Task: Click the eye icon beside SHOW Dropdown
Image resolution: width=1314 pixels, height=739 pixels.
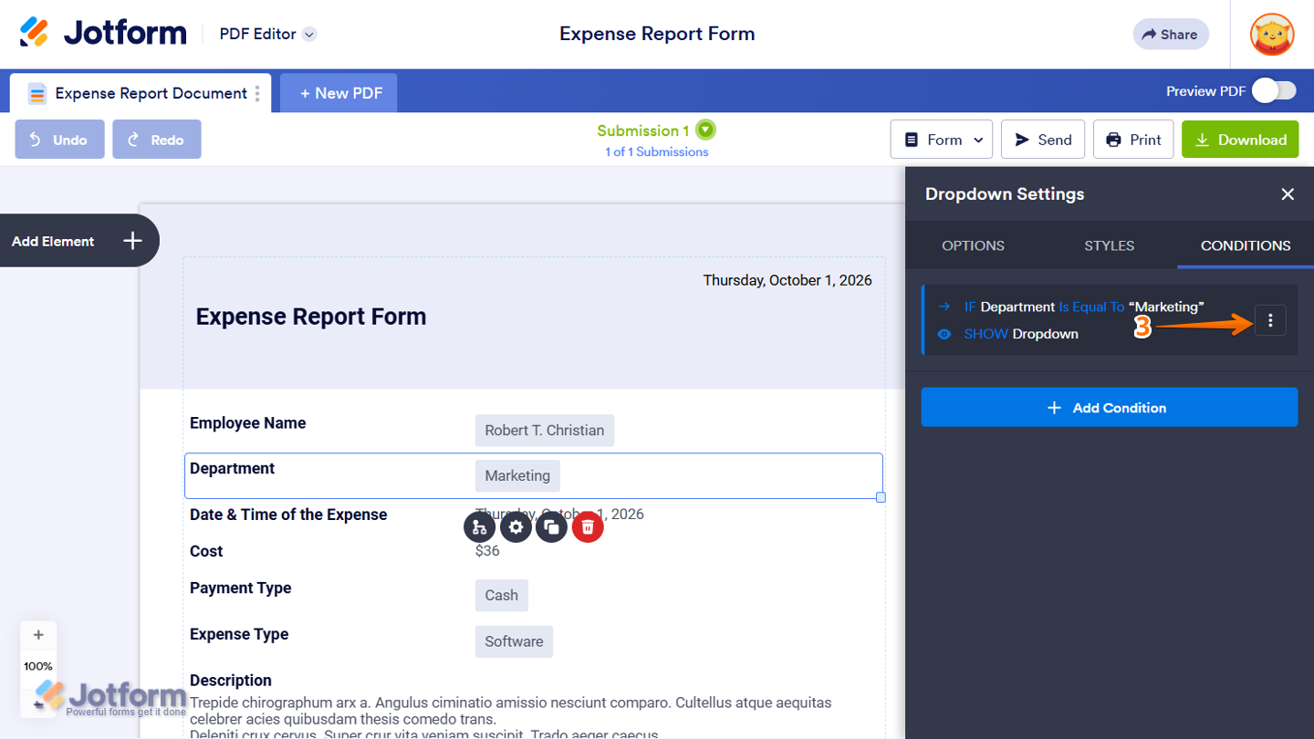Action: (x=944, y=334)
